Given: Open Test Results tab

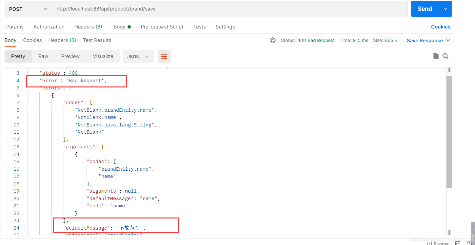Looking at the screenshot, I should click(97, 40).
